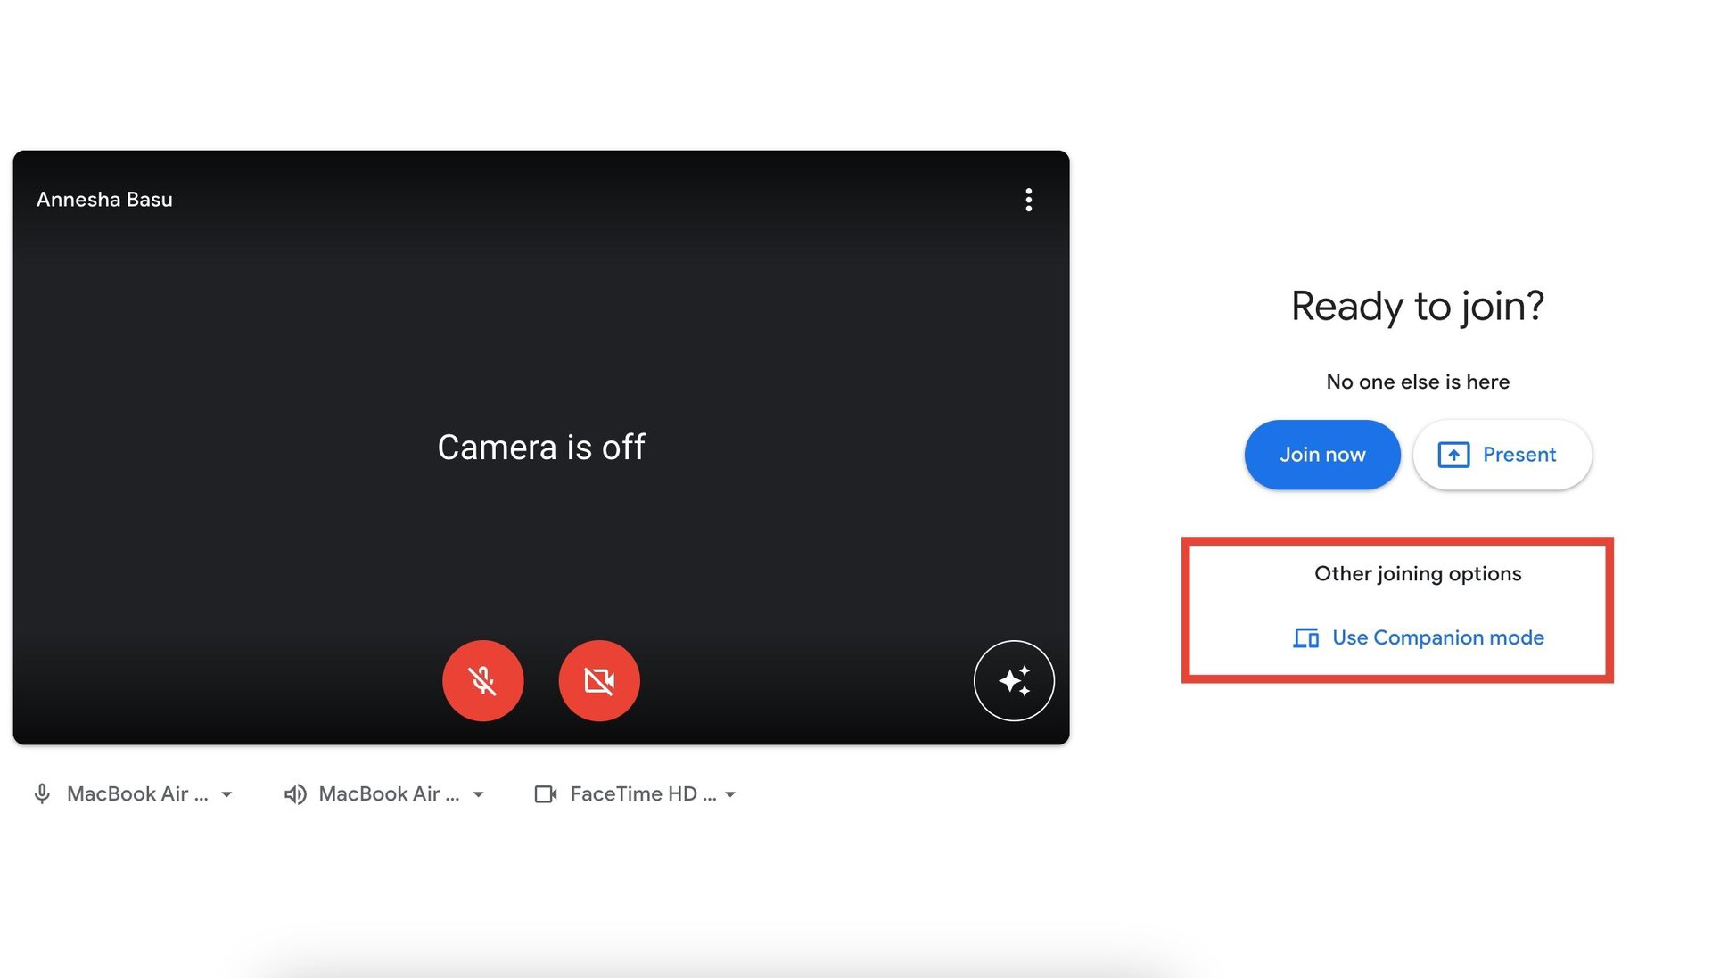1712x978 pixels.
Task: Select MacBook Air microphone source
Action: [x=132, y=793]
